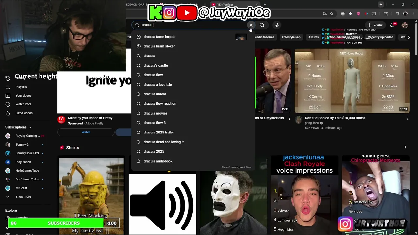Show more filter chips with right arrow
Image resolution: width=418 pixels, height=235 pixels.
[x=409, y=37]
